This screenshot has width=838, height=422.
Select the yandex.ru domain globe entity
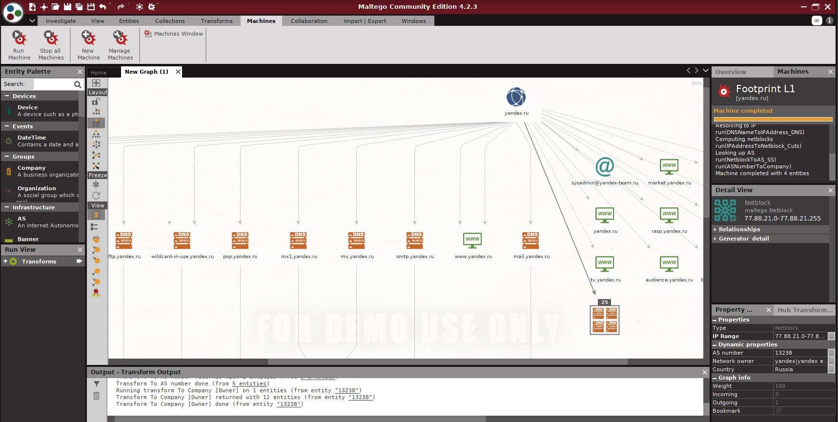coord(516,97)
